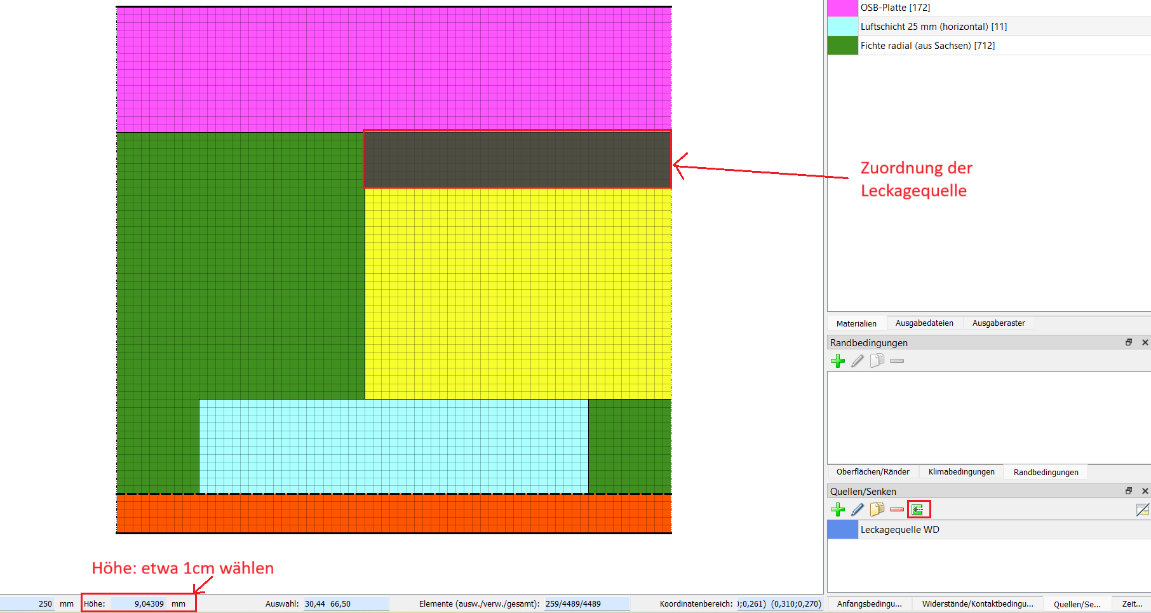Screen dimensions: 1151x613
Task: Switch to the Materialien tab
Action: pos(856,323)
